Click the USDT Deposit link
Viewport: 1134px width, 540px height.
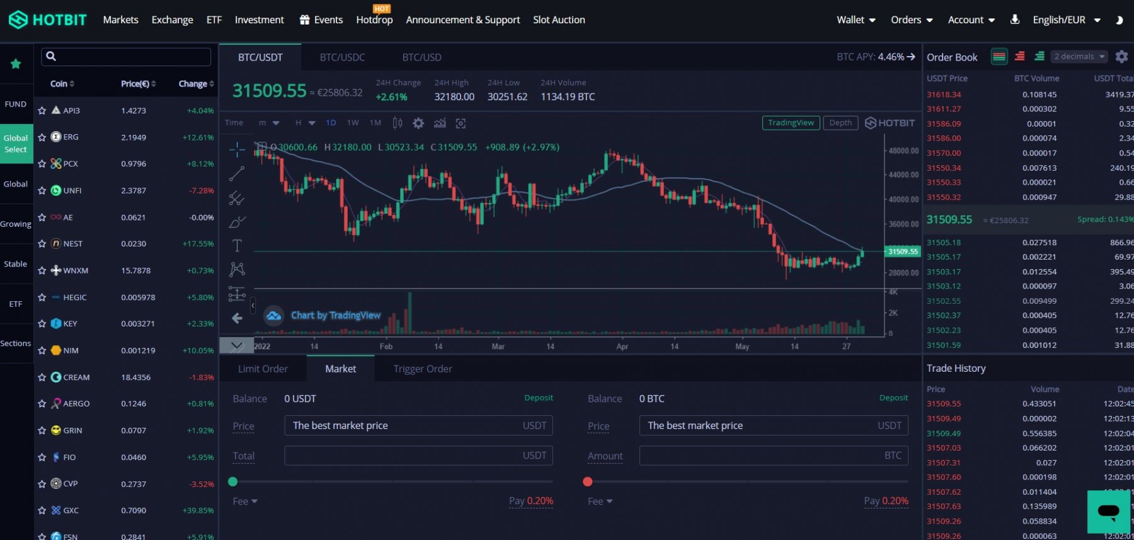click(x=538, y=398)
